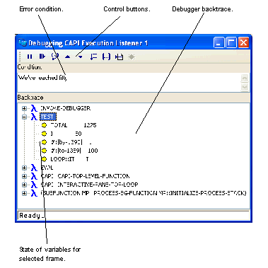Screen dimensions: 268x268
Task: Click the brackets toolbar icon
Action: (x=106, y=57)
